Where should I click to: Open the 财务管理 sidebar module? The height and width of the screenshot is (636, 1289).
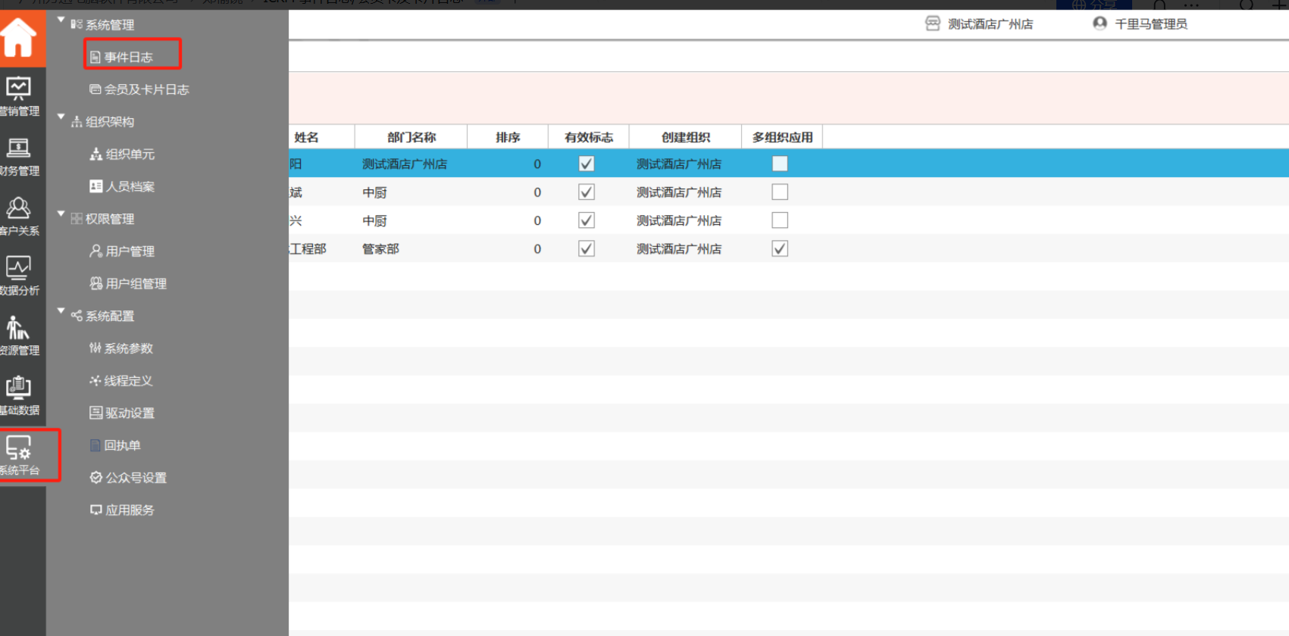19,157
